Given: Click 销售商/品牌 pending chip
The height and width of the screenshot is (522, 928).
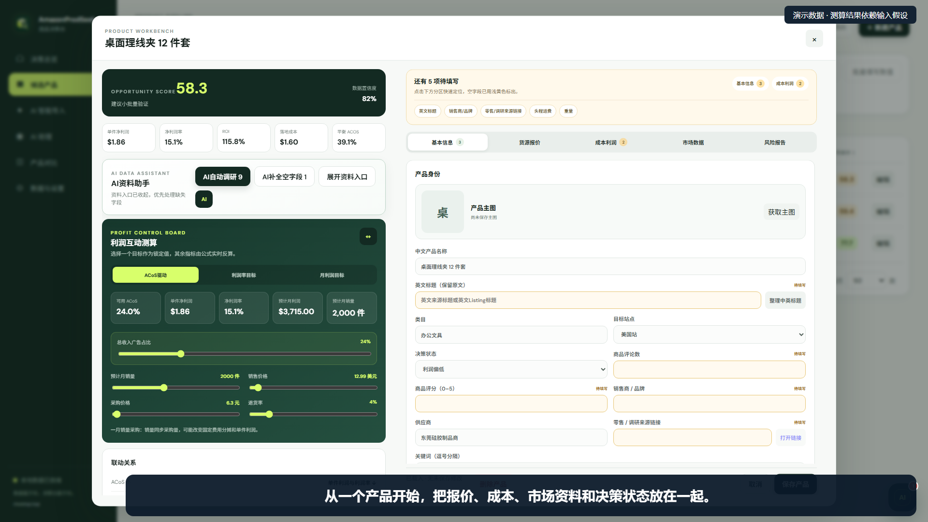Looking at the screenshot, I should 461,111.
